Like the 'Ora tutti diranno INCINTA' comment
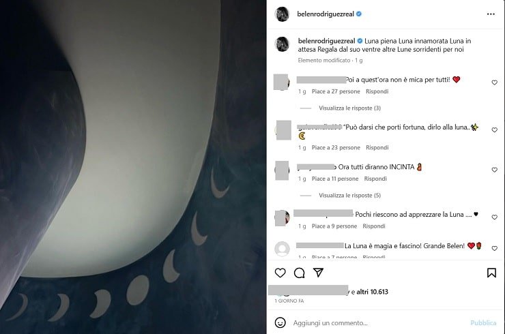 tap(495, 170)
